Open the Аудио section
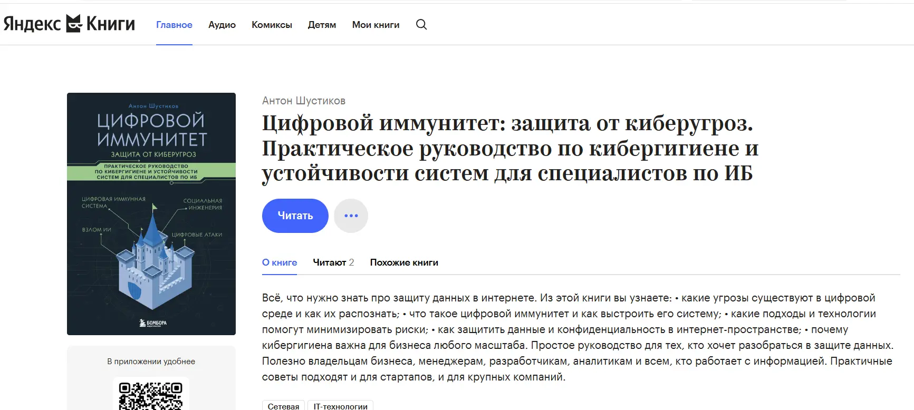914x410 pixels. [x=222, y=25]
